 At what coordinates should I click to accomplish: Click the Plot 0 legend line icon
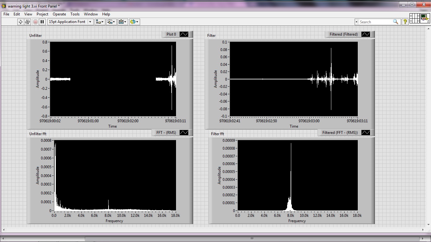(184, 34)
